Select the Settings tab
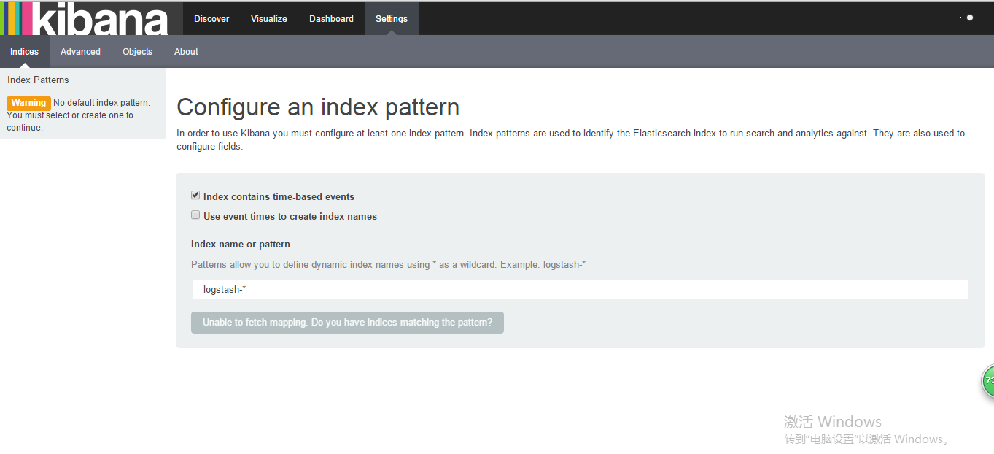 (x=392, y=18)
